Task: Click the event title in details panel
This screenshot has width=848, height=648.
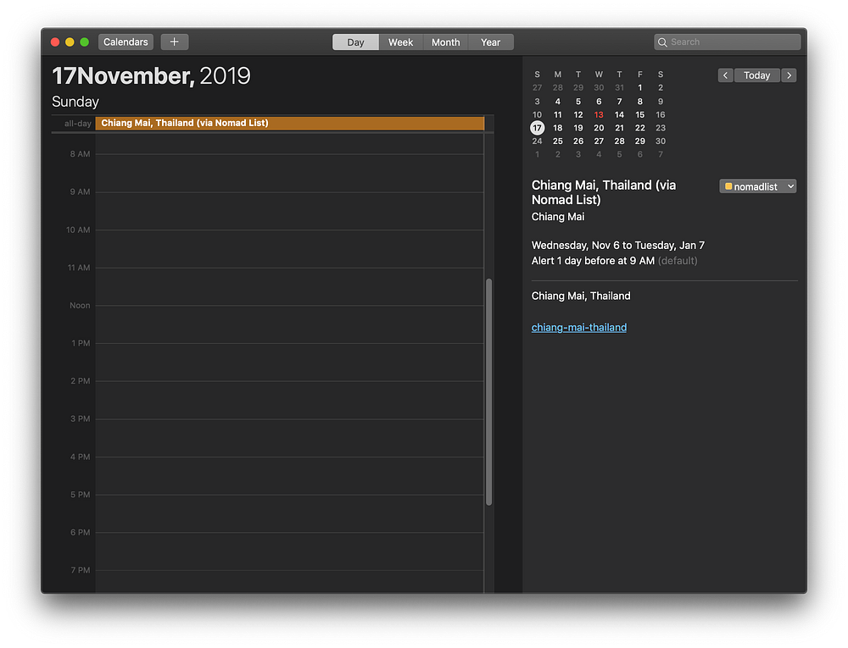Action: 604,192
